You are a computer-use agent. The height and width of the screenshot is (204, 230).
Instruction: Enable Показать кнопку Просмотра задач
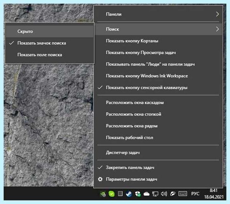[x=158, y=53]
